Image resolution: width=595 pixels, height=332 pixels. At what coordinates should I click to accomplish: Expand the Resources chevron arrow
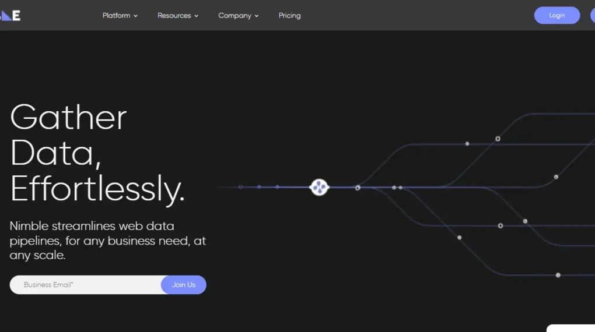click(196, 16)
